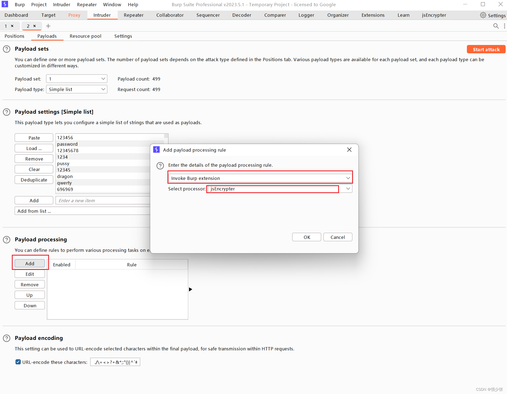507x394 pixels.
Task: Open the Intruder menu in menu bar
Action: point(61,5)
